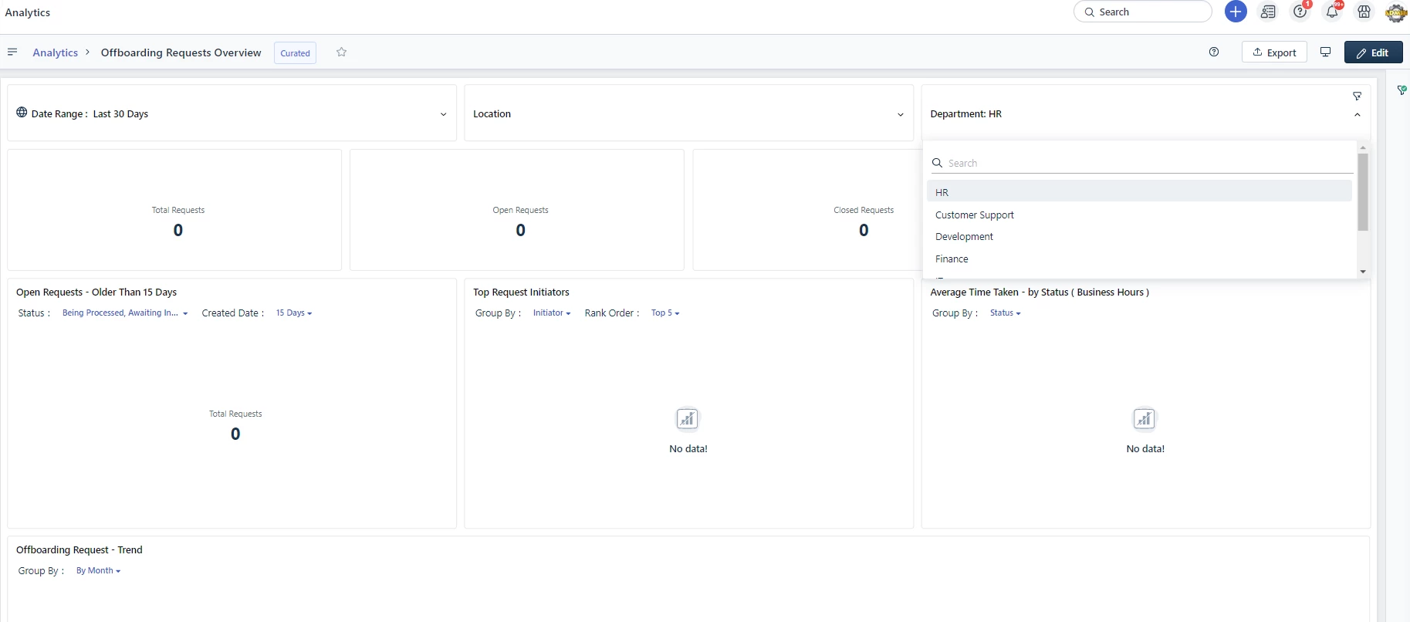Click the filter funnel icon above Department
The height and width of the screenshot is (622, 1410).
1357,96
